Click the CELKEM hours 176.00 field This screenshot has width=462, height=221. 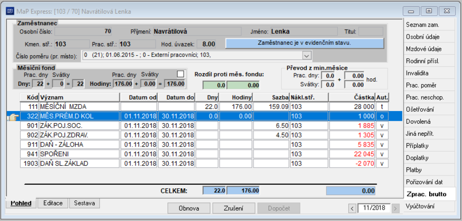coord(243,190)
